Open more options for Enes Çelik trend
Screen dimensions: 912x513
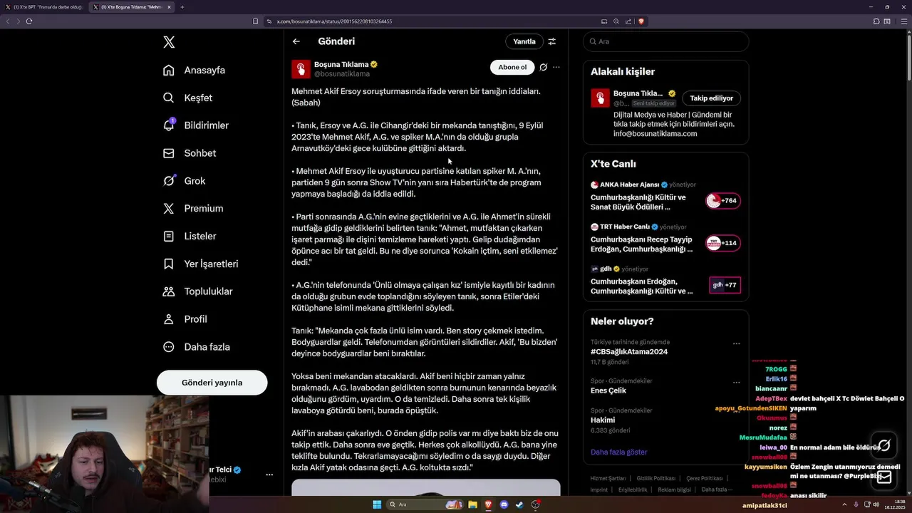pyautogui.click(x=736, y=383)
